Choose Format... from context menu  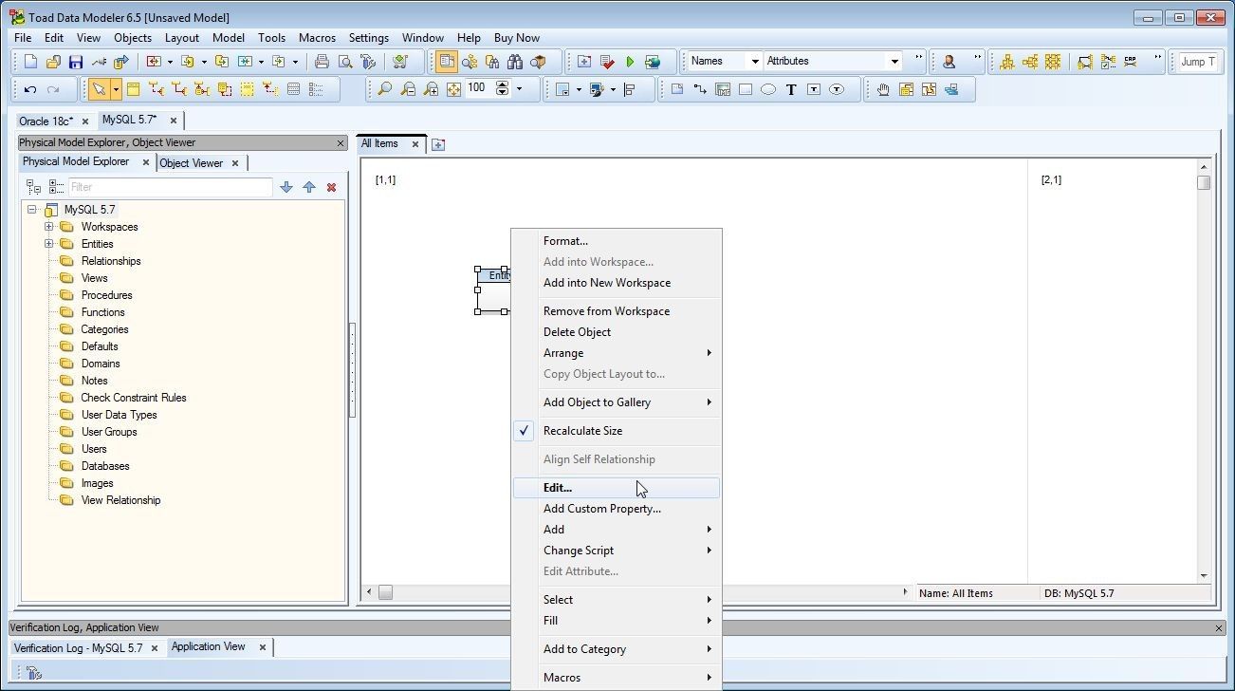pos(617,241)
